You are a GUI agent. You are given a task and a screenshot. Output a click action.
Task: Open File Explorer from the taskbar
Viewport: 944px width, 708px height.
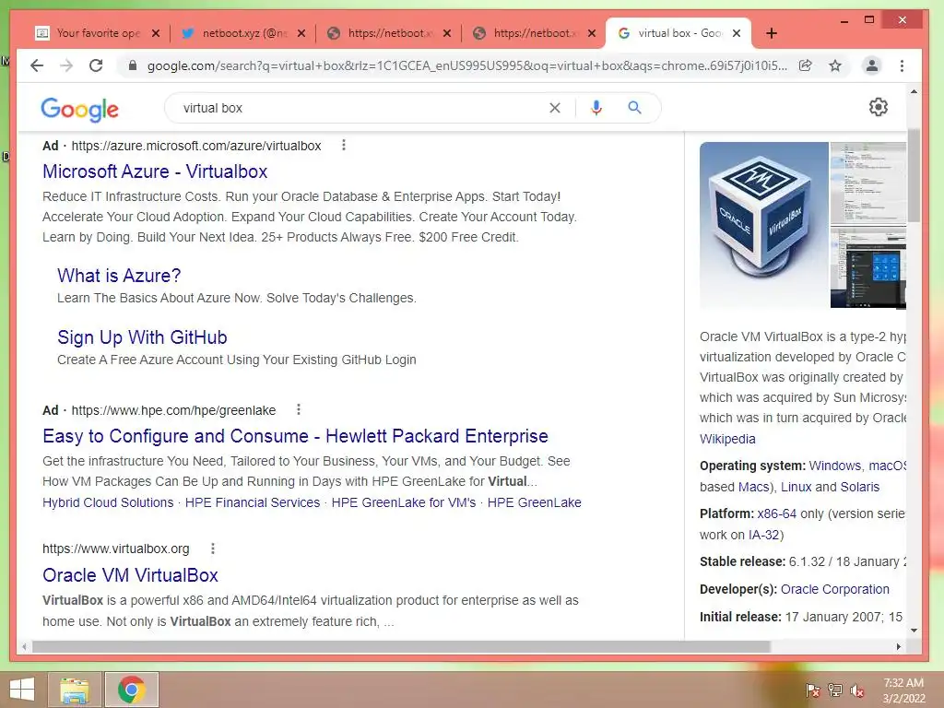click(x=75, y=690)
